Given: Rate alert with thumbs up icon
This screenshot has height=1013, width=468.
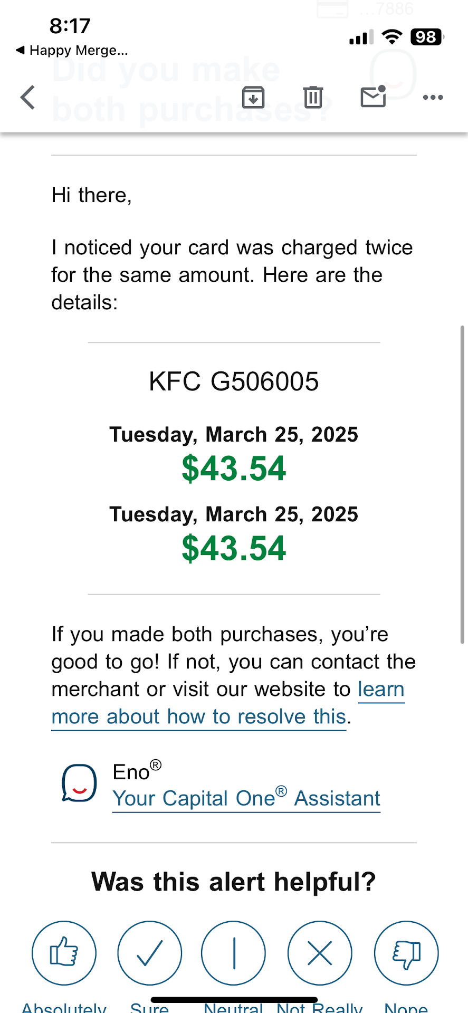Looking at the screenshot, I should [64, 952].
